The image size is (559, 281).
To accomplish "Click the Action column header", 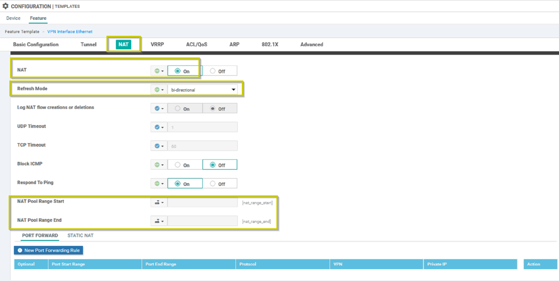I will tap(540, 264).
